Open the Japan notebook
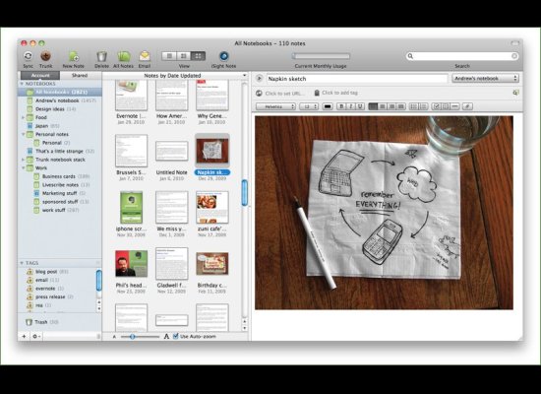The height and width of the screenshot is (394, 541). tap(60, 126)
